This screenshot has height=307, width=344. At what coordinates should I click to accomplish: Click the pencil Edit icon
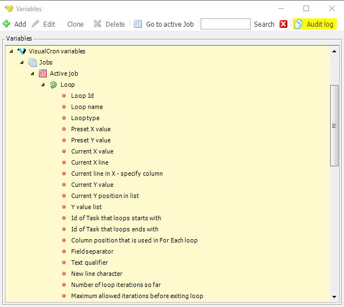coord(36,24)
